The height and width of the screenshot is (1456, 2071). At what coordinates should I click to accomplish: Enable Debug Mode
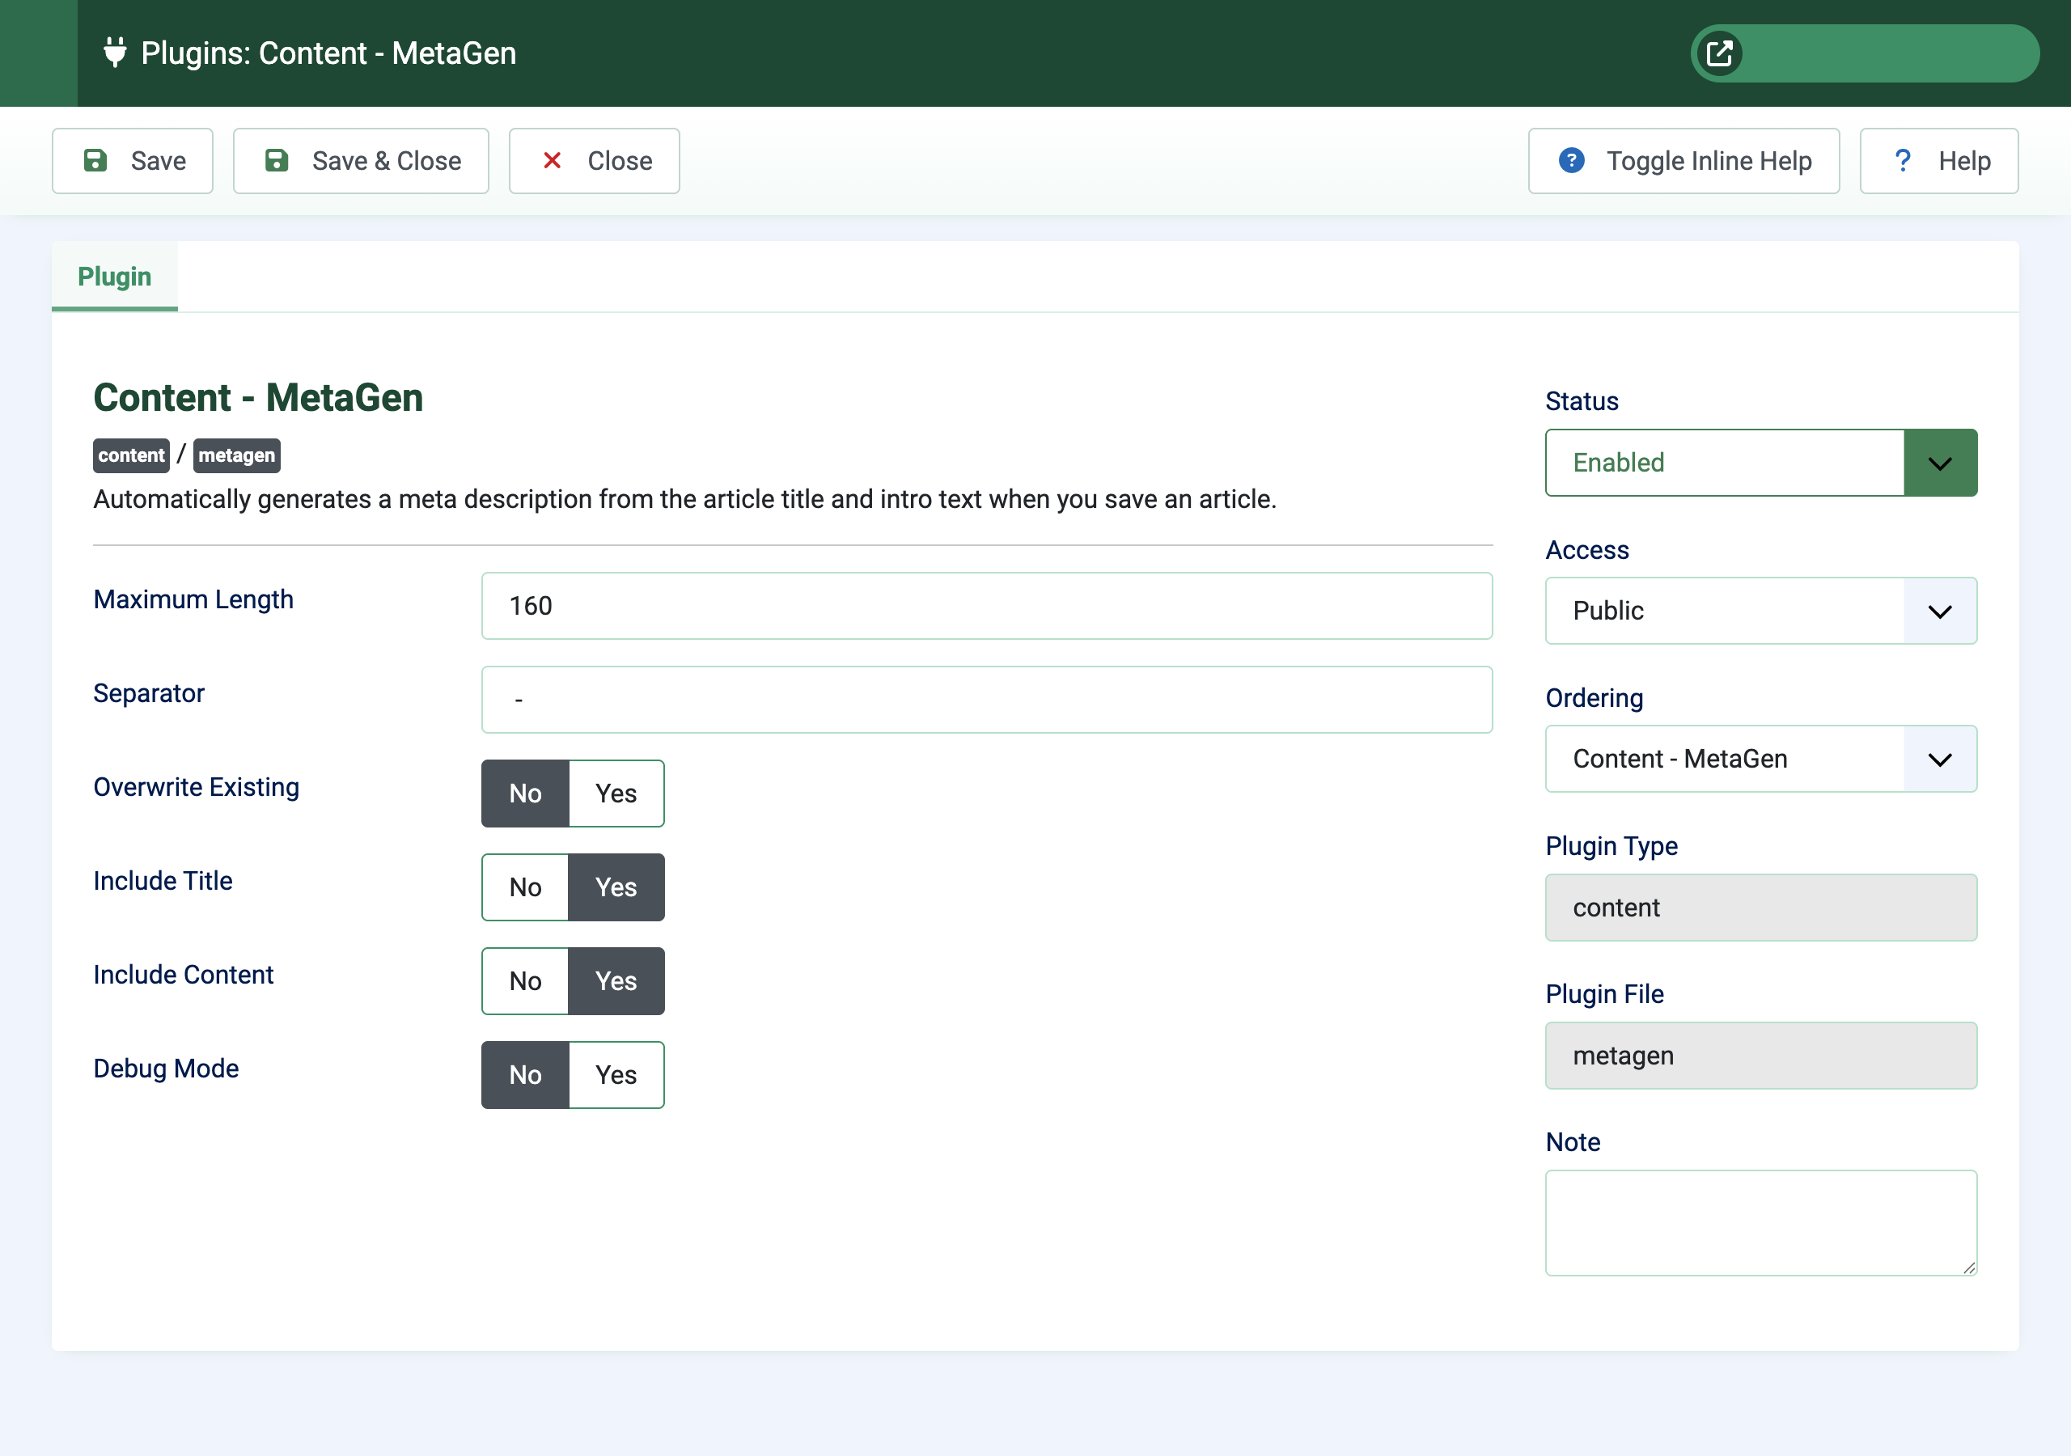[616, 1074]
